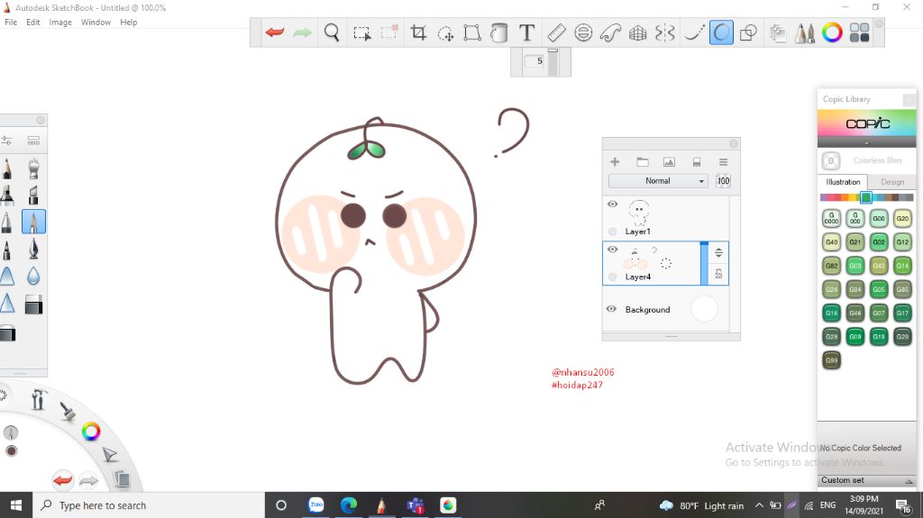Open the Image menu

(x=60, y=23)
